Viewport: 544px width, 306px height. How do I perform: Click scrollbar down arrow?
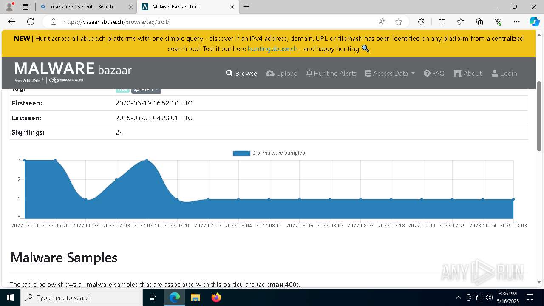tap(539, 282)
